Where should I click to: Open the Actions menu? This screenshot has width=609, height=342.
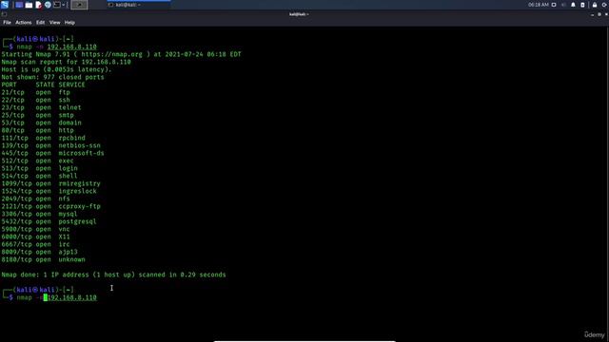click(23, 23)
